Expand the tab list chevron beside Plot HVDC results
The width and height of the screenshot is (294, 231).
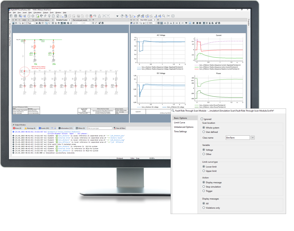[131, 20]
